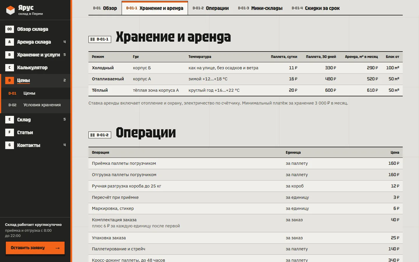Go to the Мини-склады tab
The height and width of the screenshot is (262, 419).
(260, 8)
